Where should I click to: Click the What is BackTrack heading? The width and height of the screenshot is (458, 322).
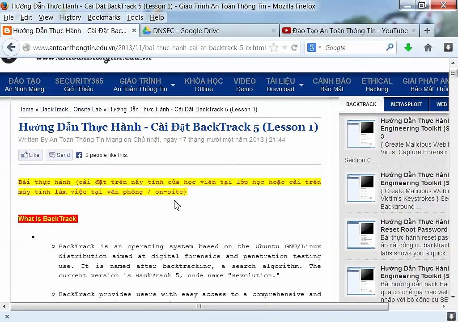(48, 219)
